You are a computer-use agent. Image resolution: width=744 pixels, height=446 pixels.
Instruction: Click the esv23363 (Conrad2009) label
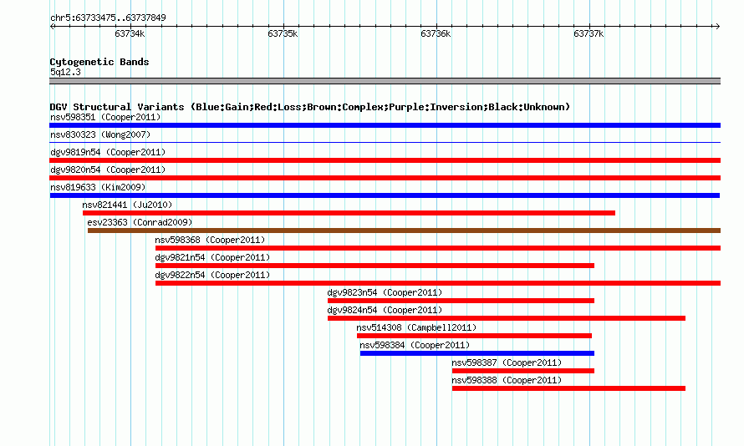point(140,222)
